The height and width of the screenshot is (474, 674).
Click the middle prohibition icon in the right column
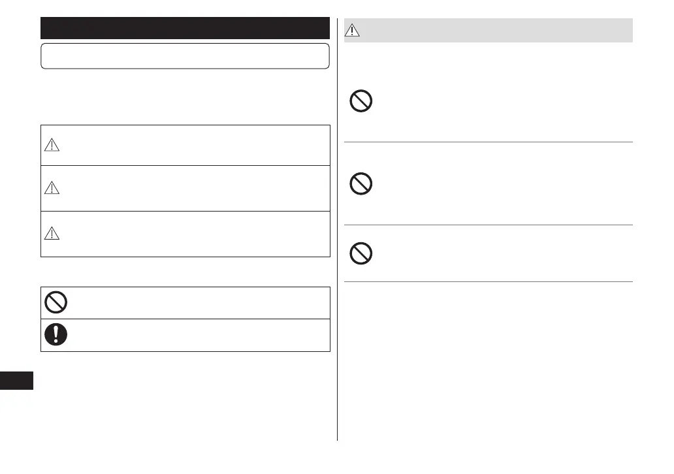pos(361,185)
